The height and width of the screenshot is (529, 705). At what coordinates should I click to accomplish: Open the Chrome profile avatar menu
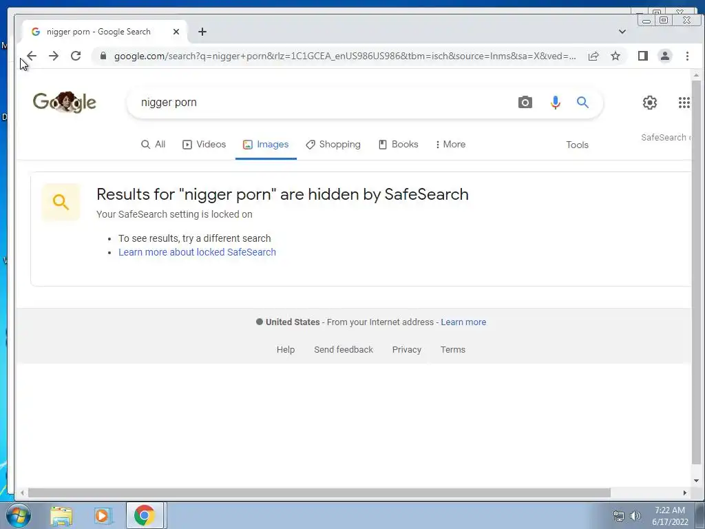pyautogui.click(x=665, y=56)
